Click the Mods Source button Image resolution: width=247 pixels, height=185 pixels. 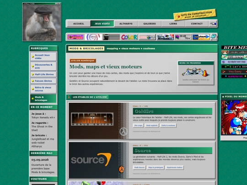pos(139,168)
